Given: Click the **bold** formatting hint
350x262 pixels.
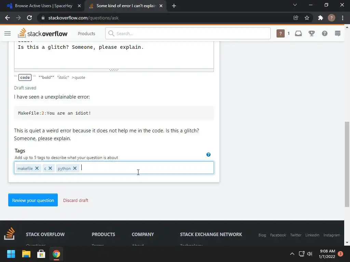Looking at the screenshot, I should (x=46, y=77).
